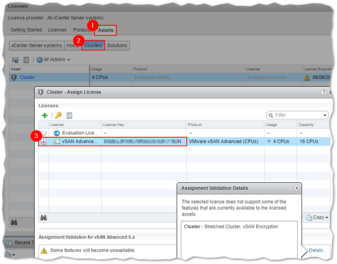Click the find binoculars icon under Assets list
Viewport: 337px width, 264px height.
tap(14, 222)
